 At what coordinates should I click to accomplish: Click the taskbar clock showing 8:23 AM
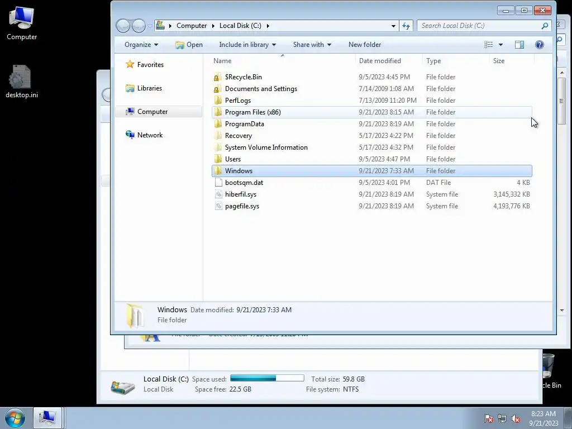pyautogui.click(x=544, y=418)
